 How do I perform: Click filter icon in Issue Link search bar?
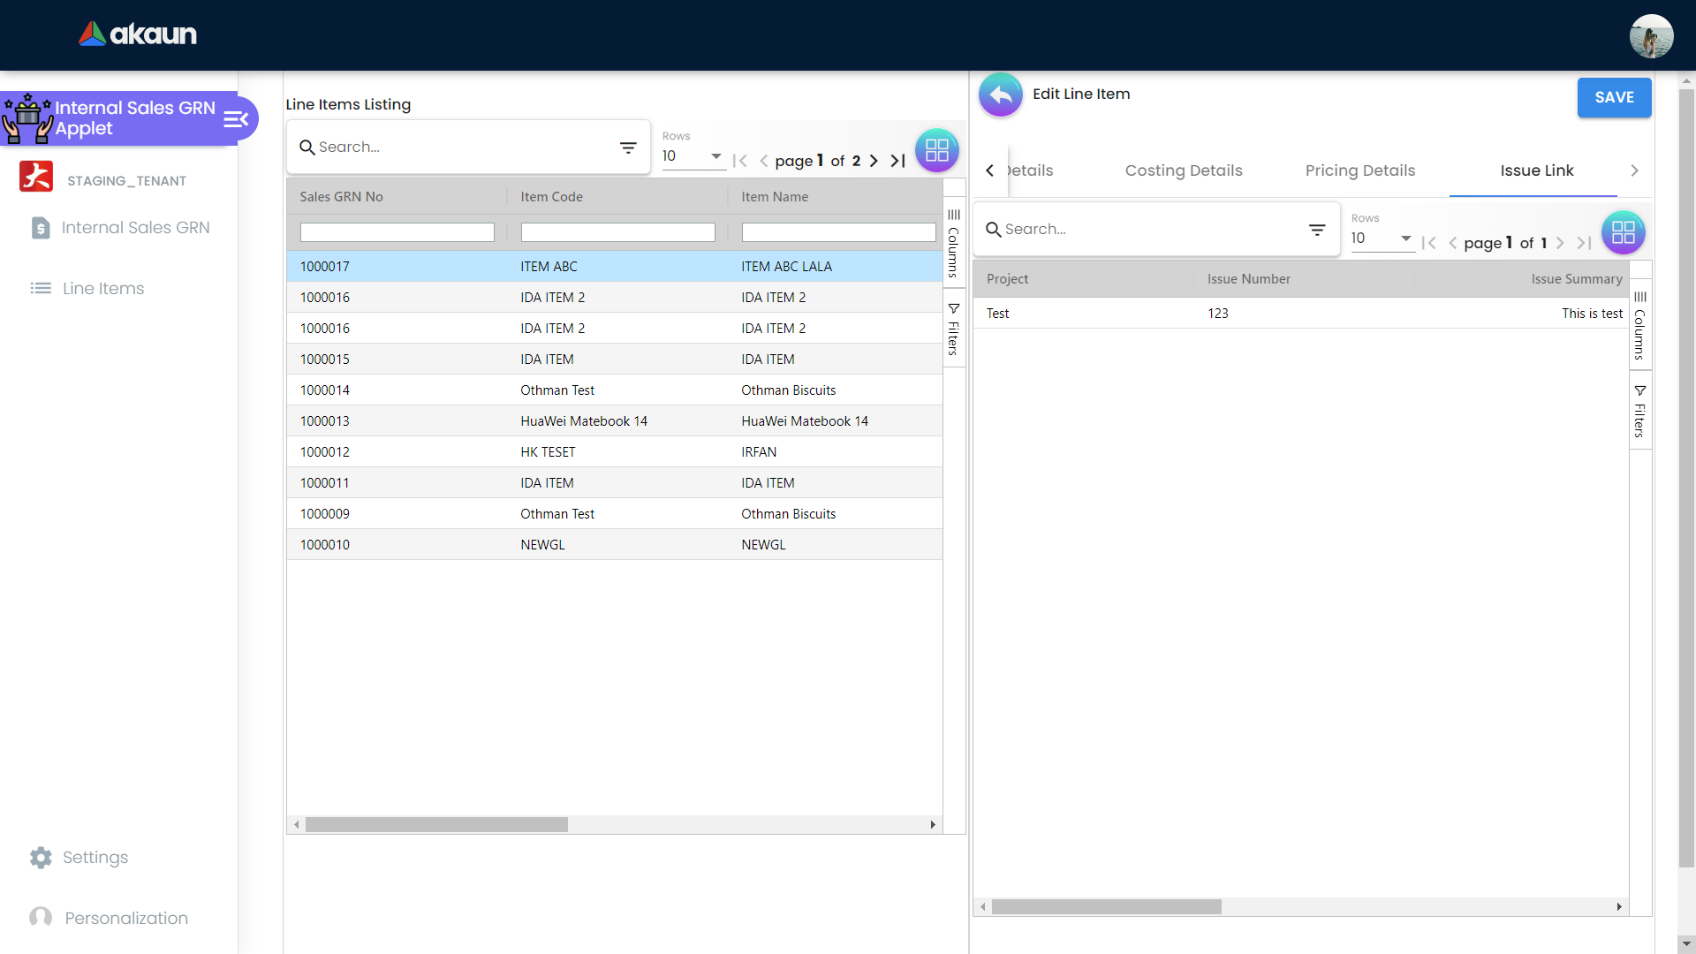point(1316,230)
